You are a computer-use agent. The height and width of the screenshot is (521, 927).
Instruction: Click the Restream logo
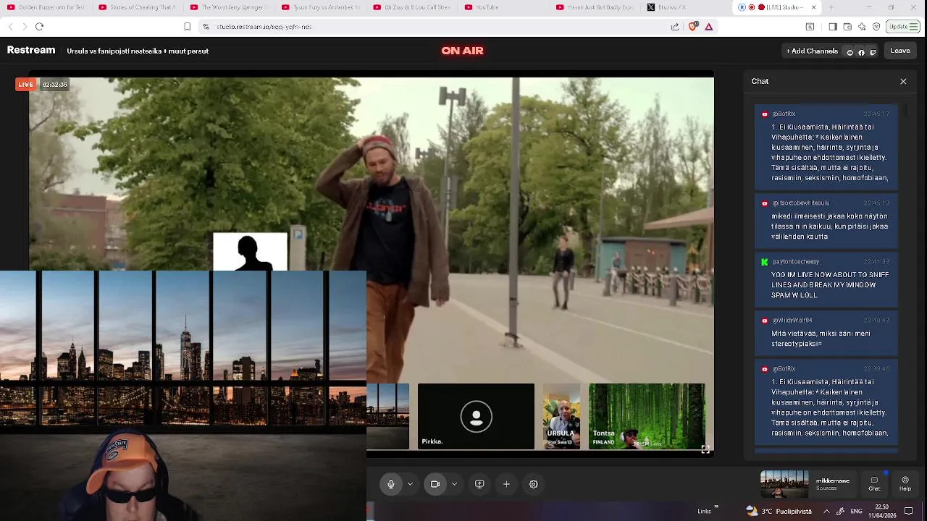(31, 51)
